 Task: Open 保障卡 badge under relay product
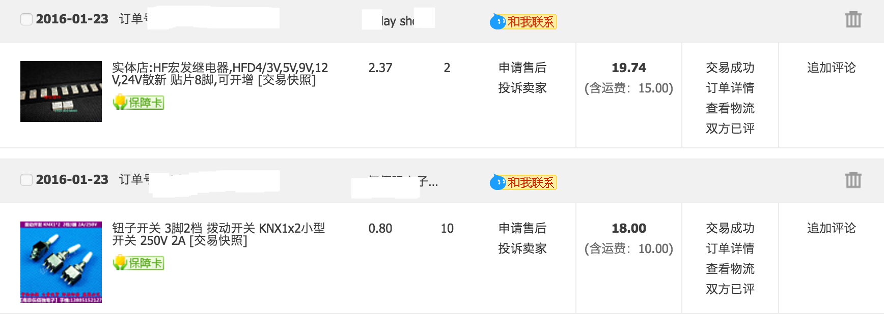138,102
